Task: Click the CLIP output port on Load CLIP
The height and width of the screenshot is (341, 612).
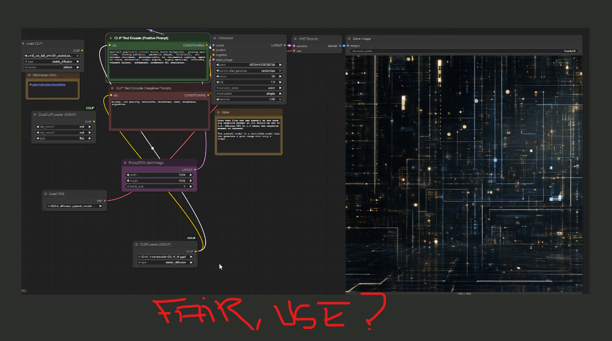Action: point(82,51)
